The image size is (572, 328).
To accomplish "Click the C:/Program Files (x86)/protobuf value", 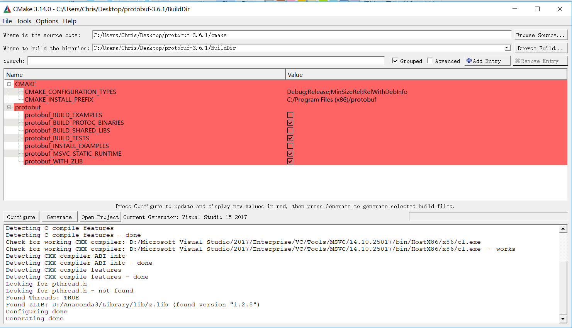I will click(332, 99).
